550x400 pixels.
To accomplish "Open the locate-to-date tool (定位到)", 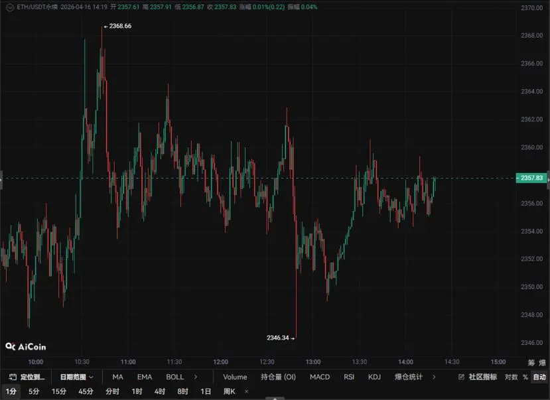I will click(x=27, y=377).
